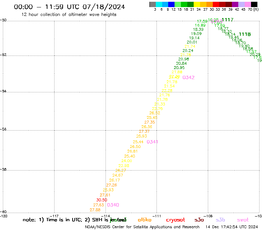
Task: Click the red 30.50 wave height value
Action: tap(102, 200)
